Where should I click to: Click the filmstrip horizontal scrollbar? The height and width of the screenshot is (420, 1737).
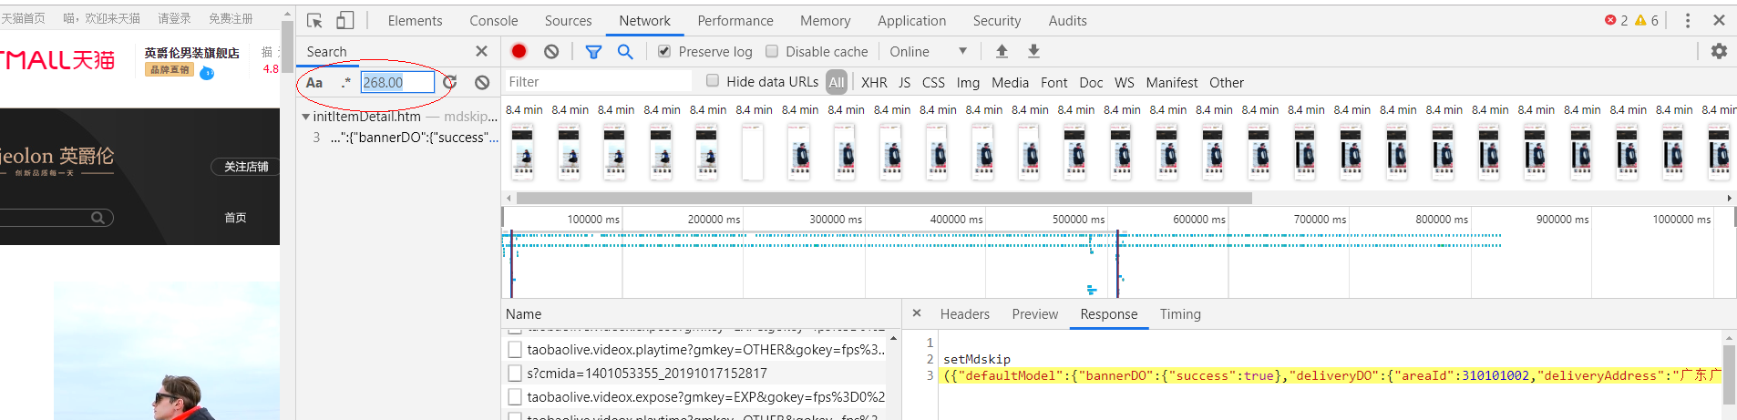[883, 198]
